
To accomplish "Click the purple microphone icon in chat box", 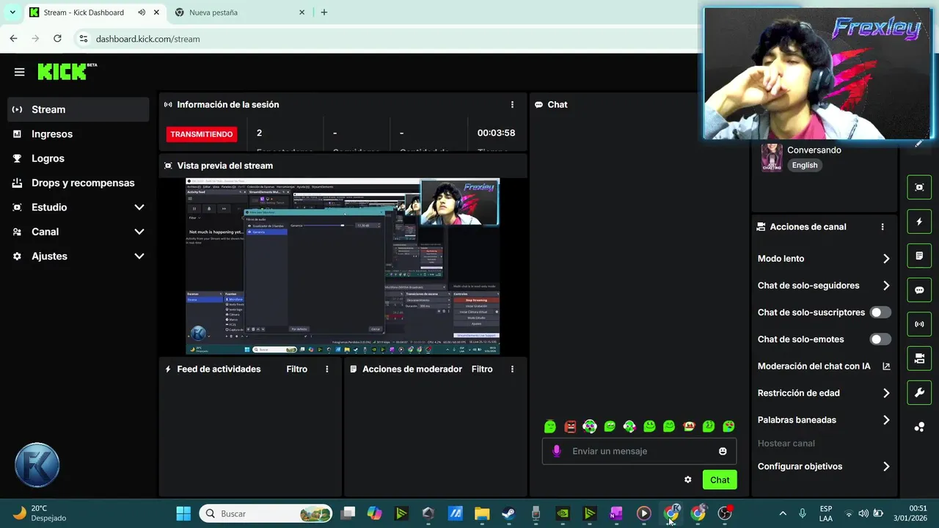I will click(557, 451).
